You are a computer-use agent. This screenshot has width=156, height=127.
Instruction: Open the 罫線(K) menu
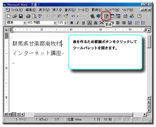point(97,10)
